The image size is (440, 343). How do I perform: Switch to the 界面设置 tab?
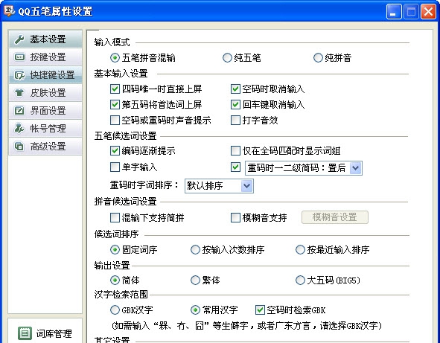45,111
